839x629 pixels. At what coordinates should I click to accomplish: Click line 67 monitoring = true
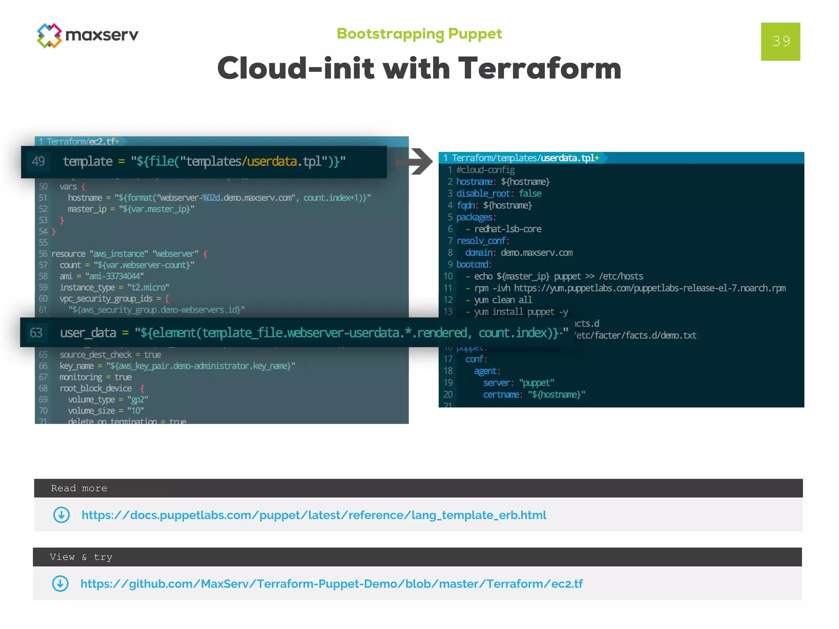tap(95, 377)
